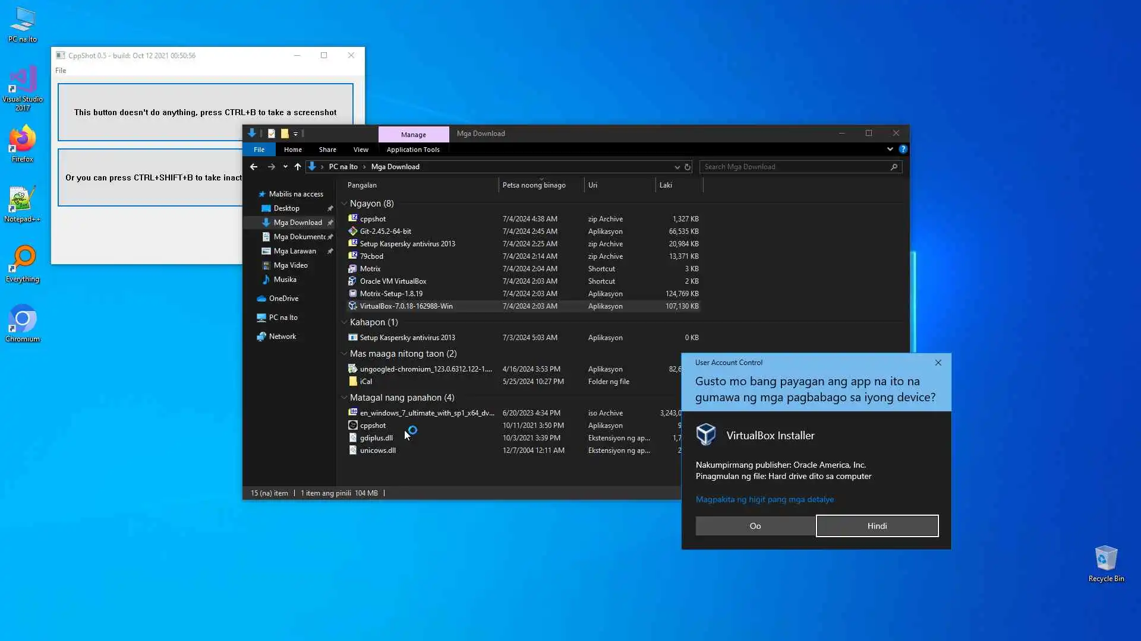Switch to the Application Tools tab
Screen dimensions: 1141x641
coord(413,150)
